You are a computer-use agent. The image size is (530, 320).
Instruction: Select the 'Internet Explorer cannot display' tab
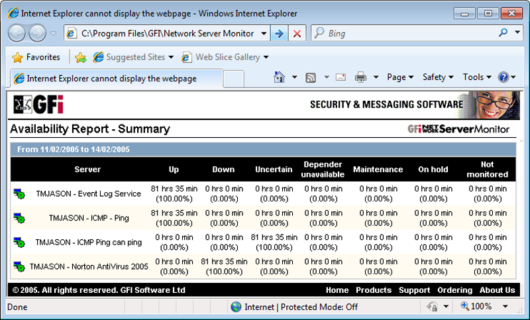coord(117,78)
